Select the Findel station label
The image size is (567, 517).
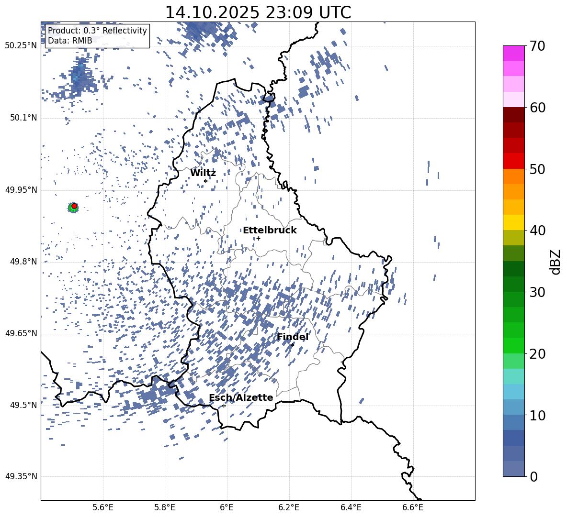click(292, 337)
